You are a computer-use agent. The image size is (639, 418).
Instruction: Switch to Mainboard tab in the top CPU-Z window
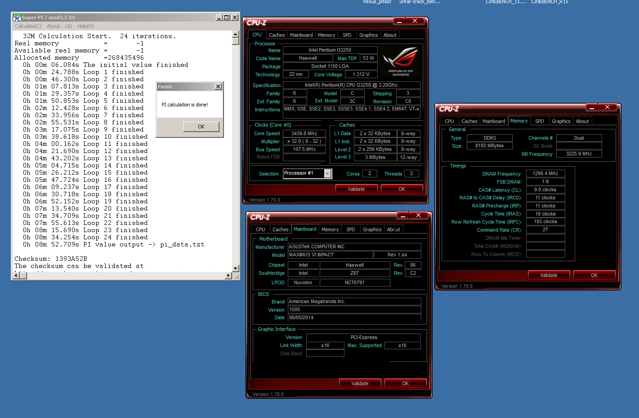pos(301,35)
